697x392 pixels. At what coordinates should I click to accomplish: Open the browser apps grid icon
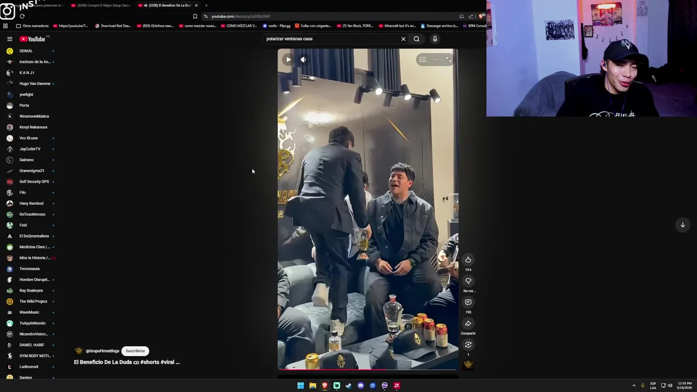(x=5, y=26)
